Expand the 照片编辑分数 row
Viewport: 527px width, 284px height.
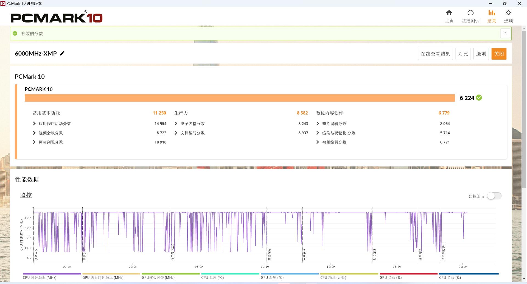point(318,124)
